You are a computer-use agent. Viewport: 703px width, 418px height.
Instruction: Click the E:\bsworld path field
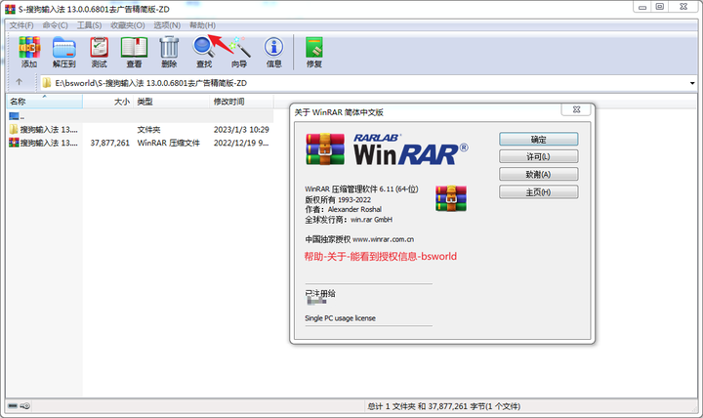(x=363, y=83)
